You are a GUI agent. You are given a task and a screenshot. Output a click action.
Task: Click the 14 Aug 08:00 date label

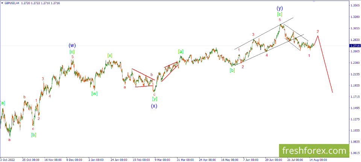pos(318,160)
